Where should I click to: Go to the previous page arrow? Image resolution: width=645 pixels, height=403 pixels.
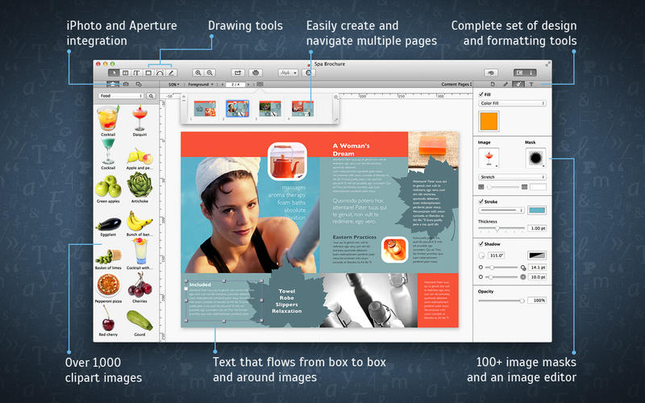[223, 85]
